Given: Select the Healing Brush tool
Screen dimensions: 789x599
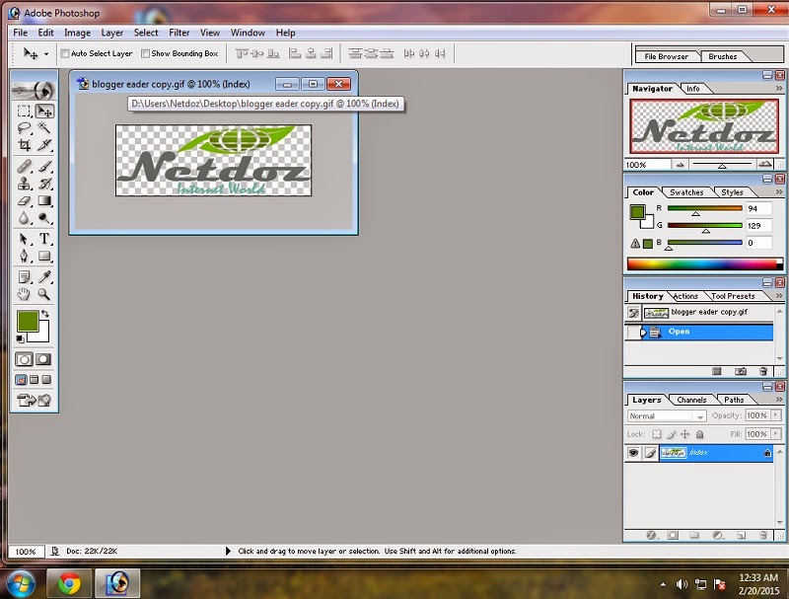Looking at the screenshot, I should (24, 166).
